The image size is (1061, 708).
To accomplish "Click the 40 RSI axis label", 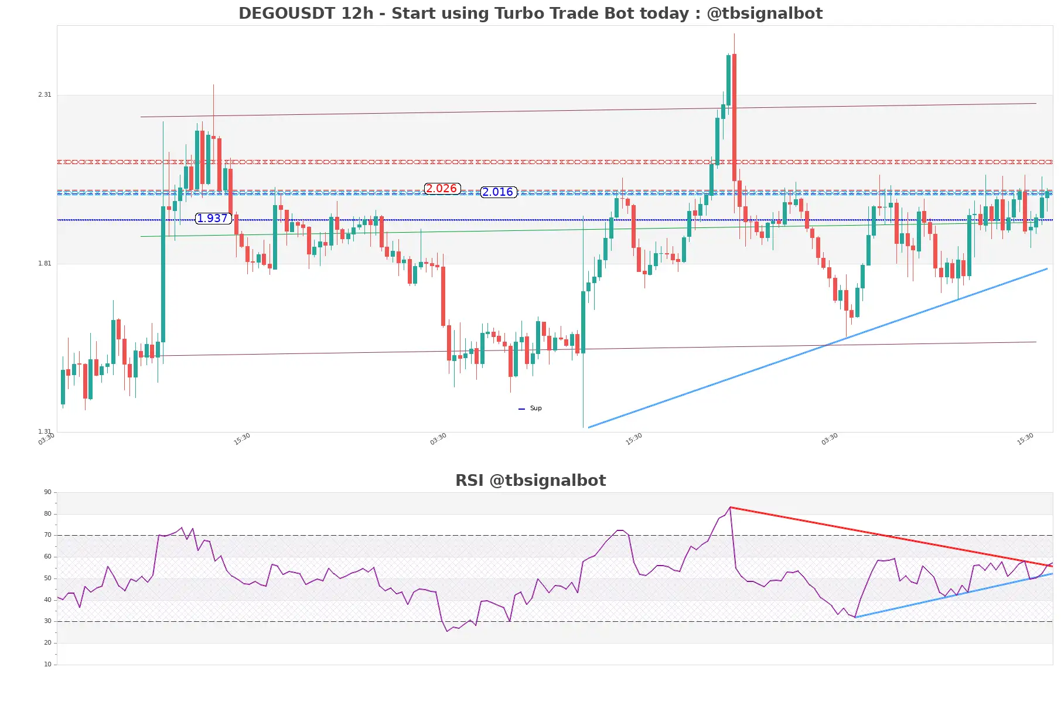I will tap(47, 600).
